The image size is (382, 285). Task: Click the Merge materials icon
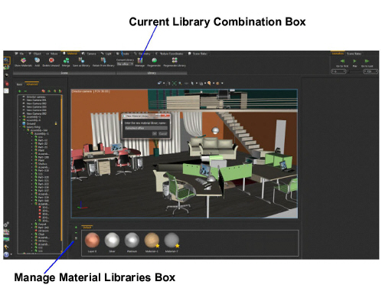pos(66,61)
